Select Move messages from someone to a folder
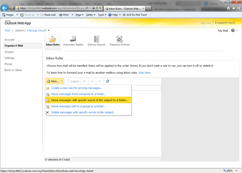Image resolution: width=242 pixels, height=173 pixels. (x=88, y=94)
